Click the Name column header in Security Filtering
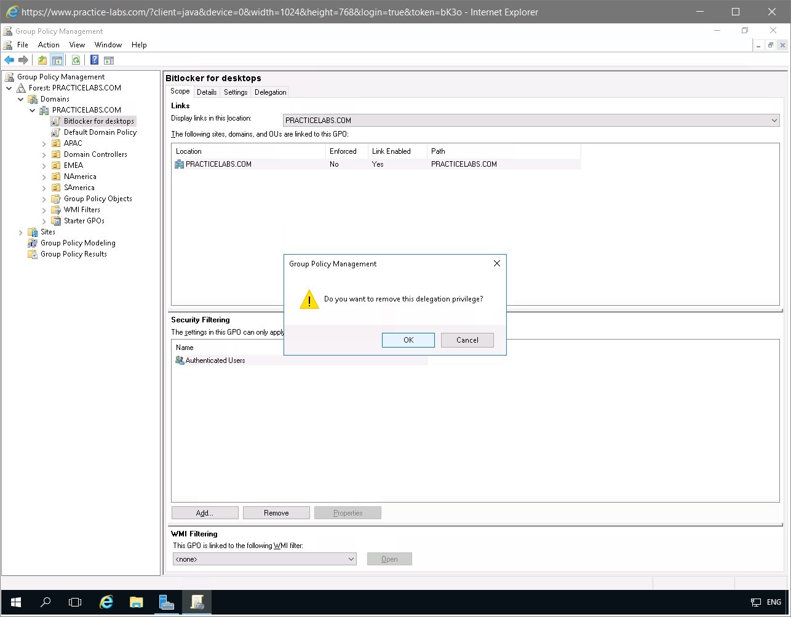The image size is (791, 617). coord(300,348)
